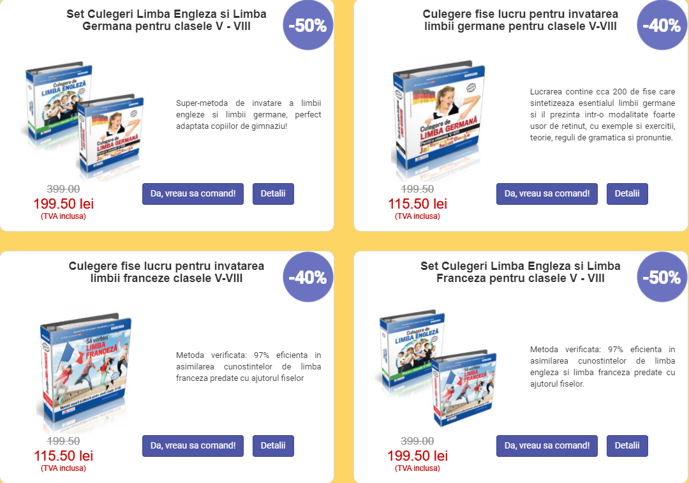Order the German workbook with 'Da, vreau sa comand!'
This screenshot has width=689, height=483.
pyautogui.click(x=547, y=194)
